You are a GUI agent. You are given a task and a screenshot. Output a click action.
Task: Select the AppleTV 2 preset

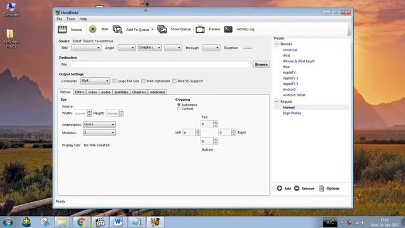click(290, 78)
